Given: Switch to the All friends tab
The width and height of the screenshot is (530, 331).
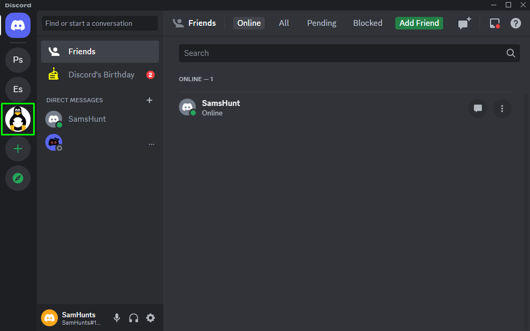Looking at the screenshot, I should [284, 23].
